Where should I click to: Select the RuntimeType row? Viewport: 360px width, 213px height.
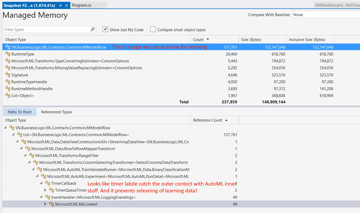(x=181, y=54)
